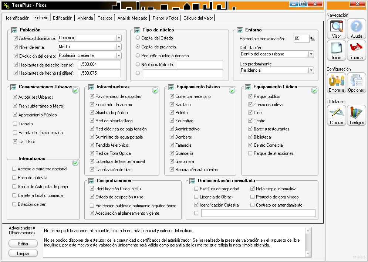Click the Porcentaje consolidación input field

[301, 39]
